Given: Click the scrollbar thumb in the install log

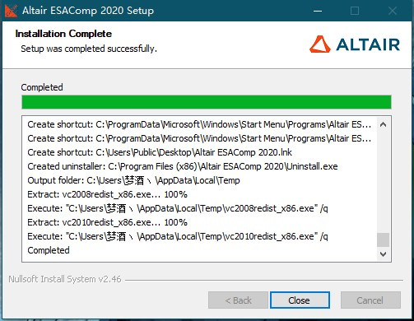Looking at the screenshot, I should click(383, 240).
